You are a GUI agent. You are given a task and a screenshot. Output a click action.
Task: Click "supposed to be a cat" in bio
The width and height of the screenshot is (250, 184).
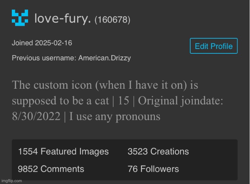tap(60, 101)
